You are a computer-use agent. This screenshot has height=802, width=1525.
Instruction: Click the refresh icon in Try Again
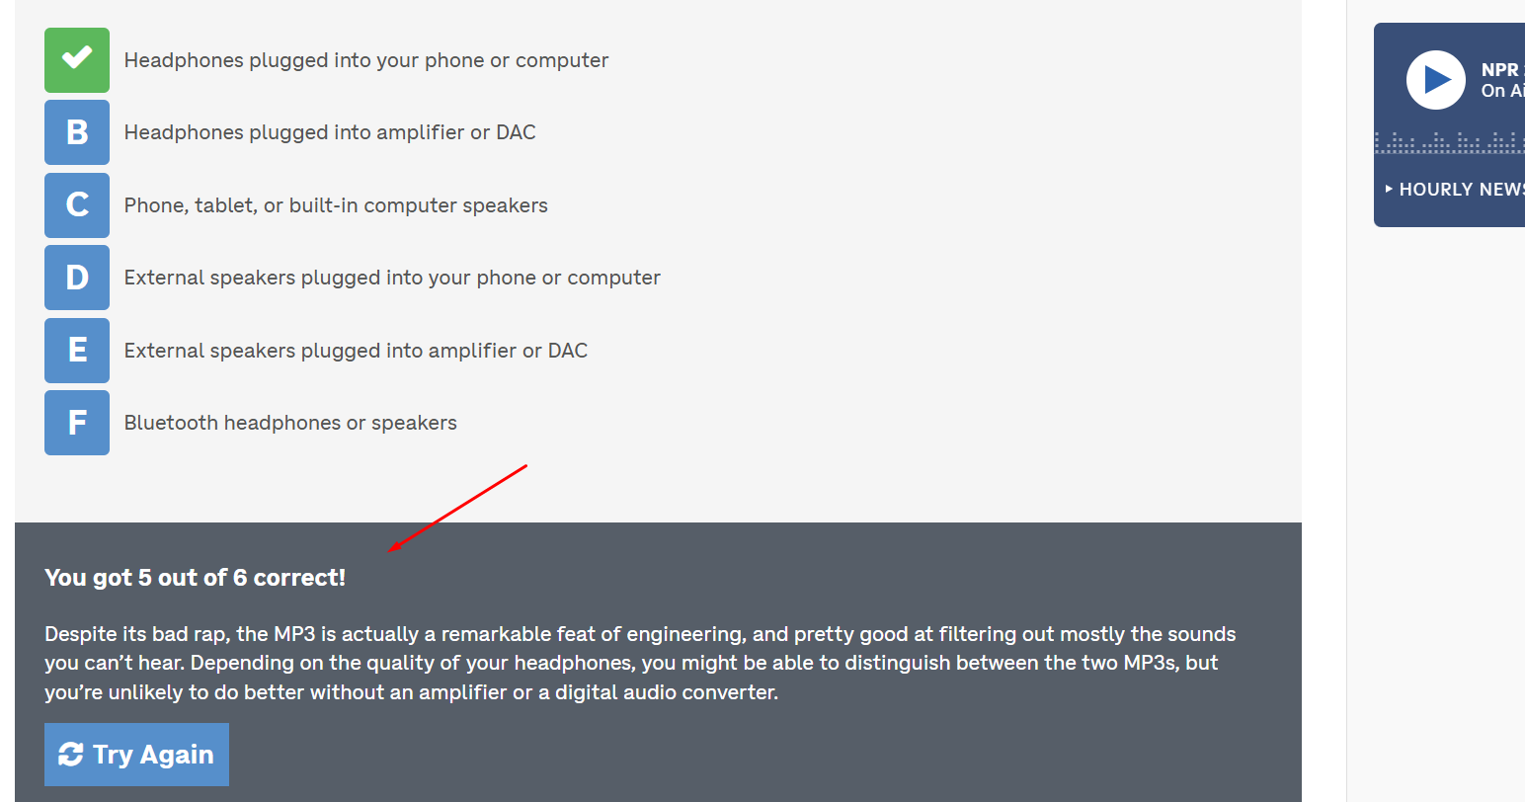coord(71,755)
